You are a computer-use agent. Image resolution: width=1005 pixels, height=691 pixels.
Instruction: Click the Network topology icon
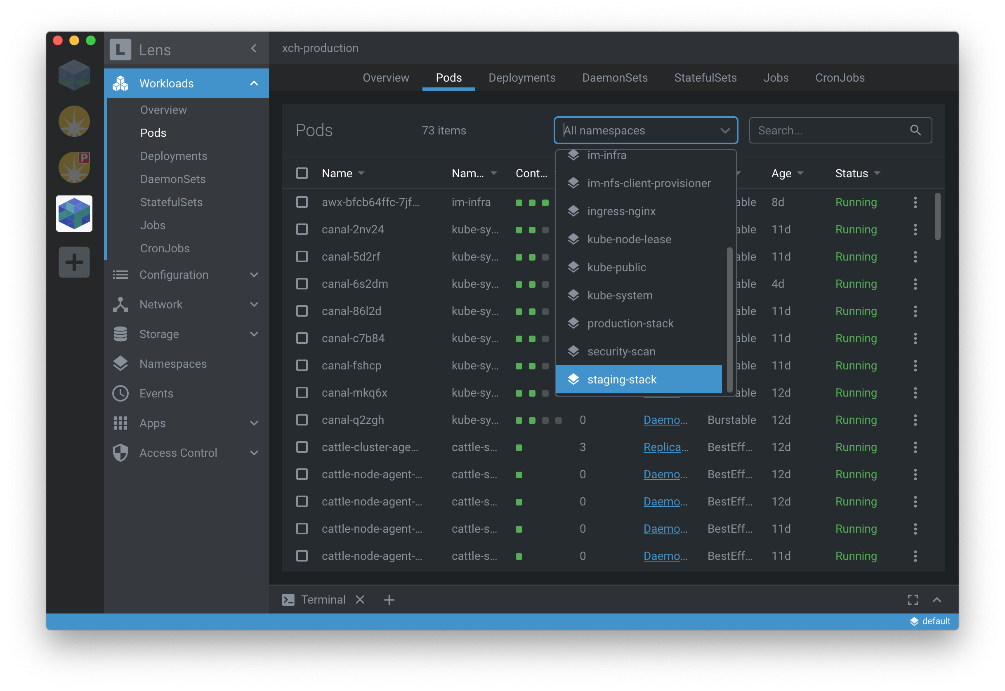pos(120,304)
